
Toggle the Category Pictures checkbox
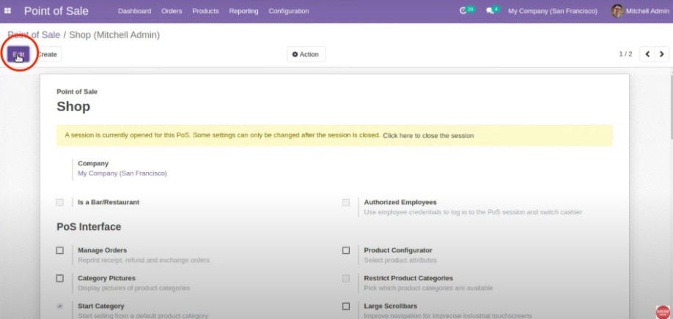tap(60, 279)
